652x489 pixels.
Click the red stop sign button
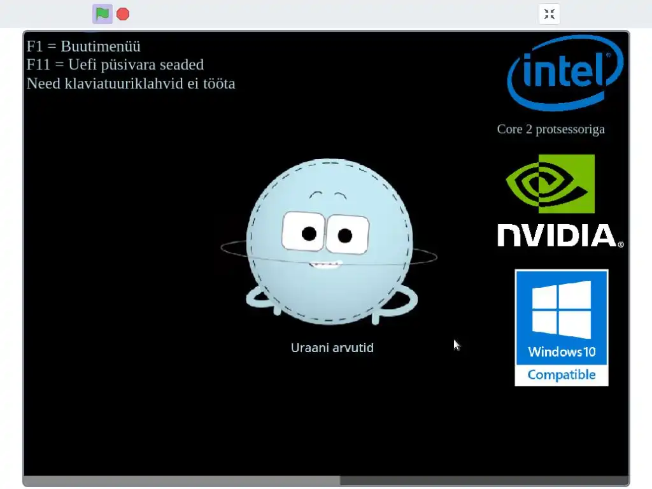coord(123,14)
